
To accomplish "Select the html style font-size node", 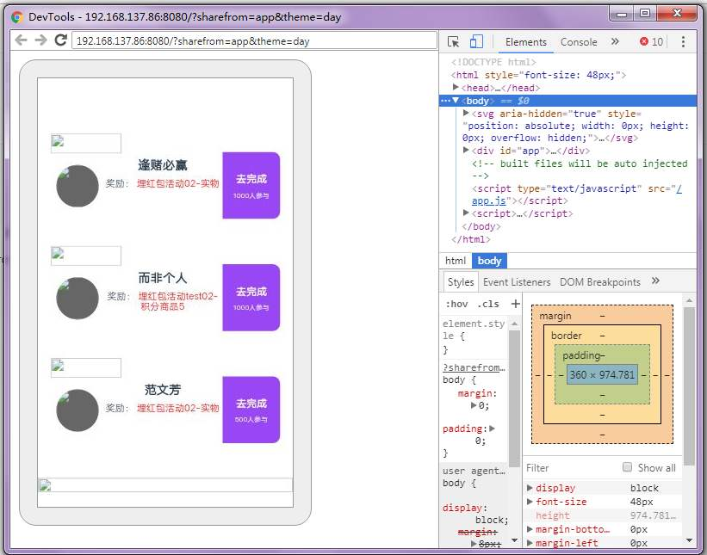I will (538, 75).
